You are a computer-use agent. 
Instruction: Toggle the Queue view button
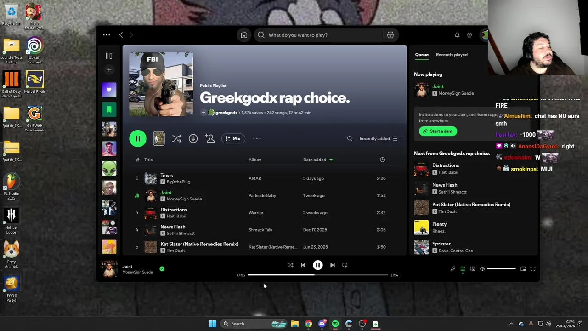point(463,269)
